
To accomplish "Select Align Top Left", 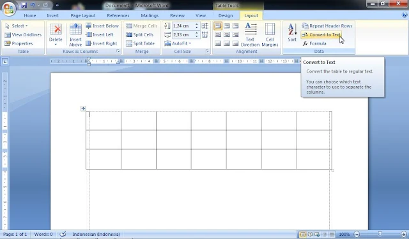I will [x=218, y=25].
